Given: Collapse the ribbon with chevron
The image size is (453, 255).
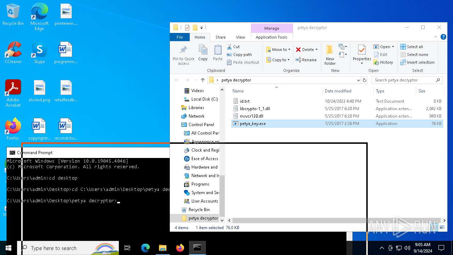Looking at the screenshot, I should pyautogui.click(x=436, y=37).
